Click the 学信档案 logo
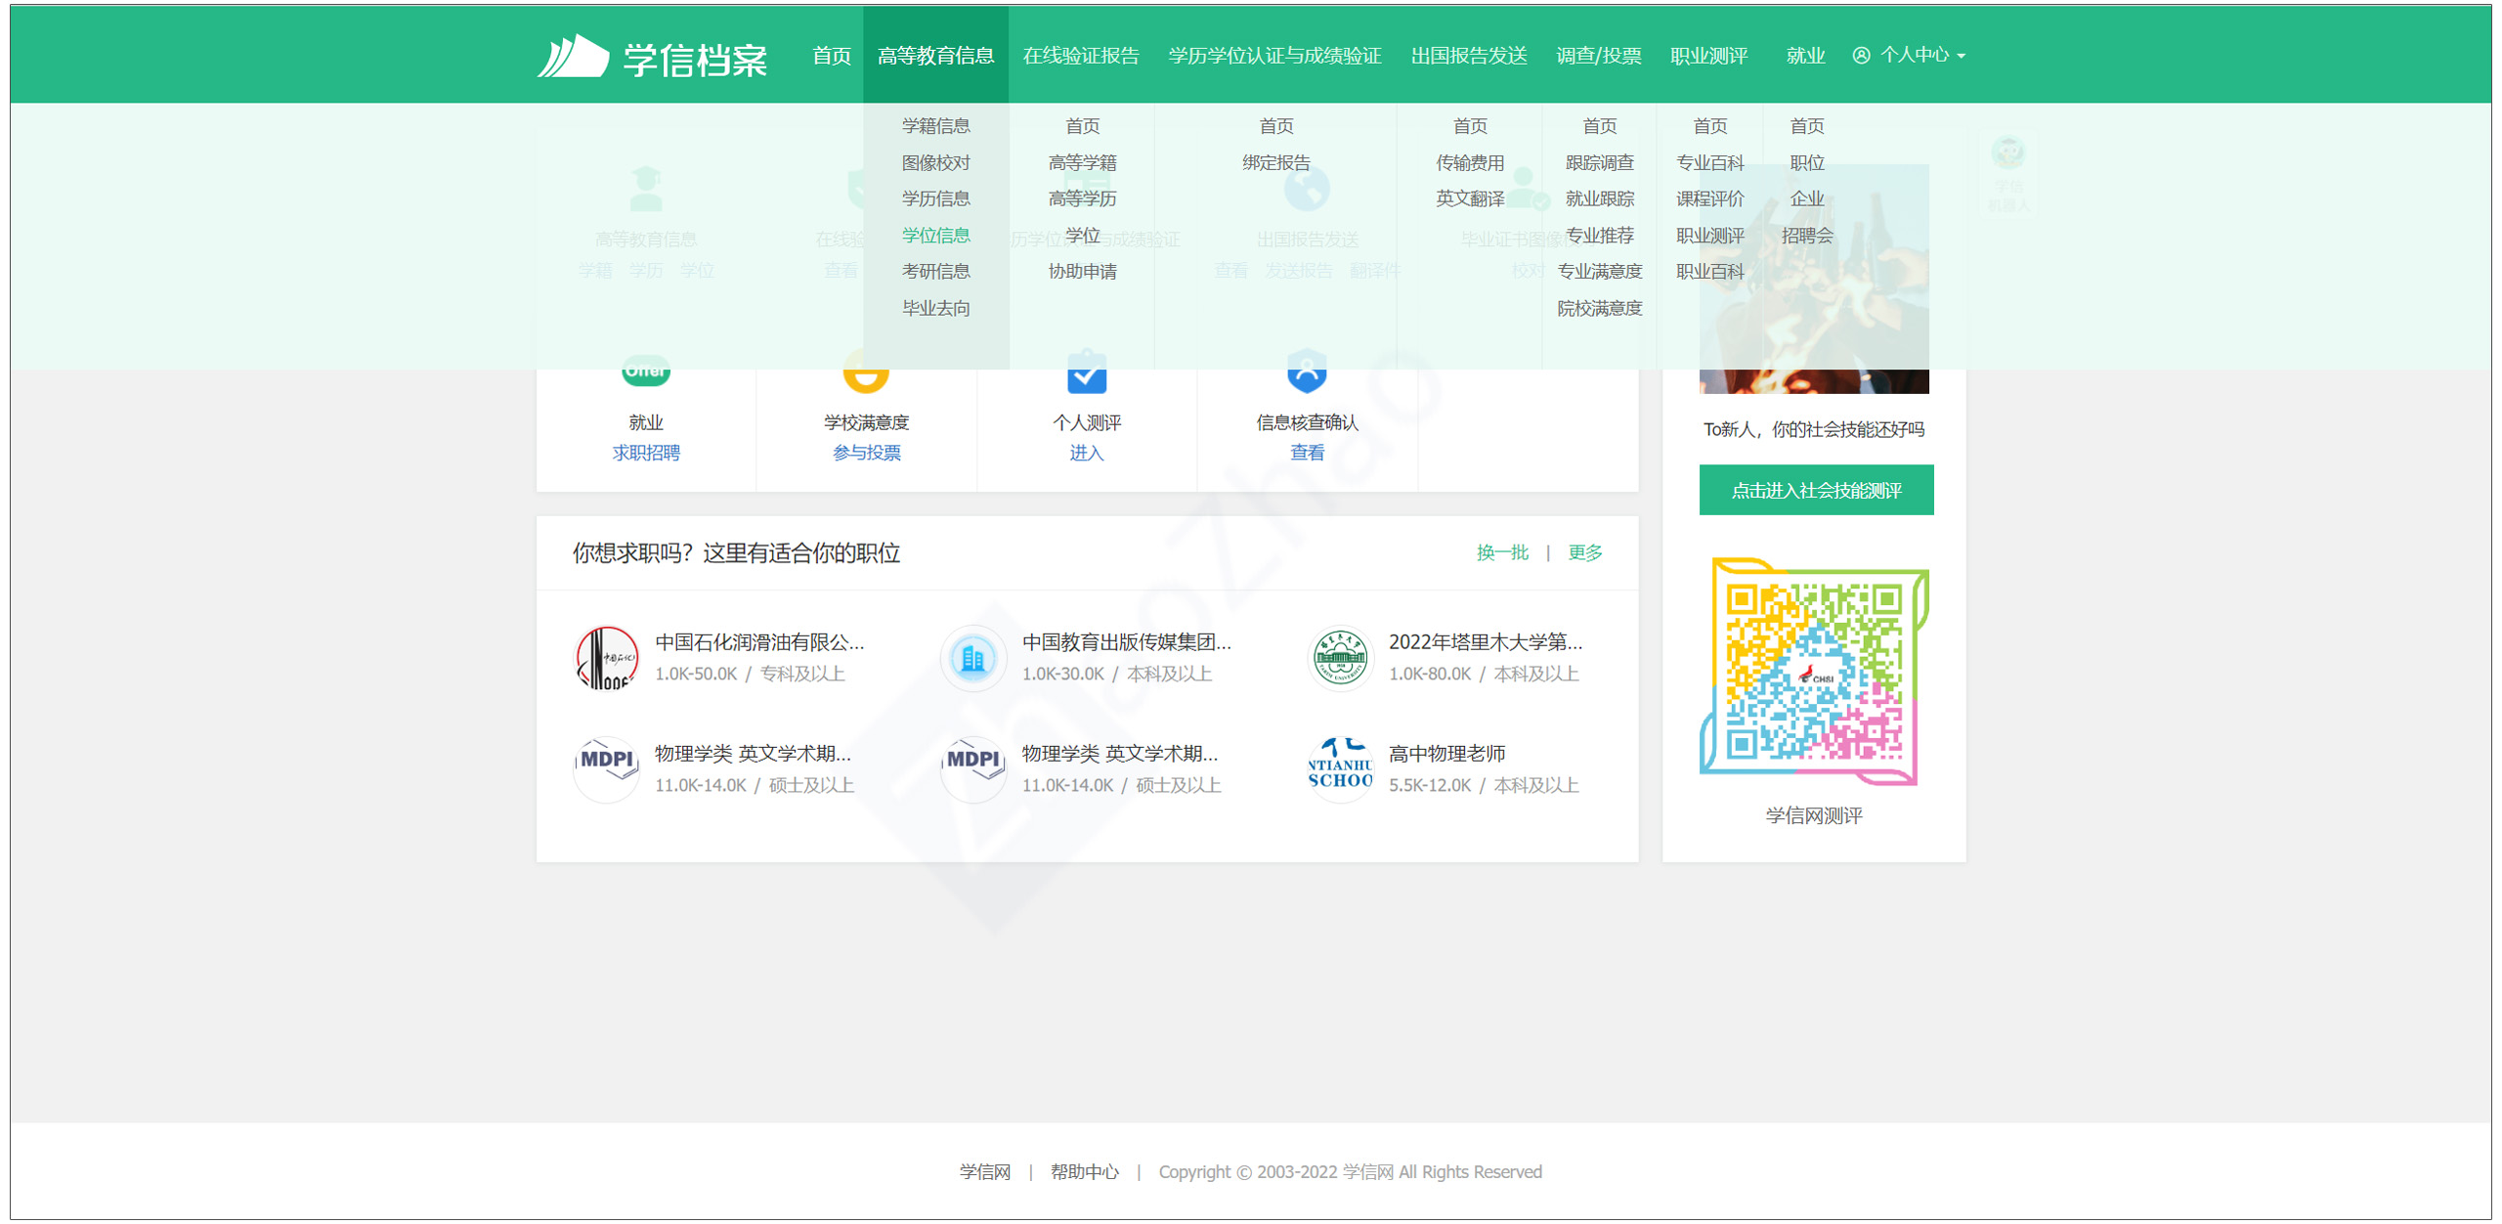The width and height of the screenshot is (2502, 1224). [x=652, y=57]
